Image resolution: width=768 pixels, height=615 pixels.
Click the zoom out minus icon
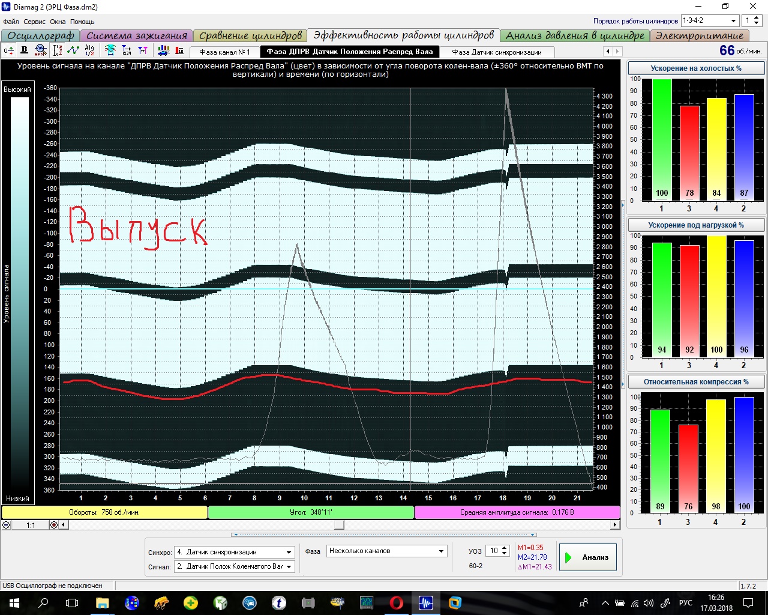click(x=6, y=525)
